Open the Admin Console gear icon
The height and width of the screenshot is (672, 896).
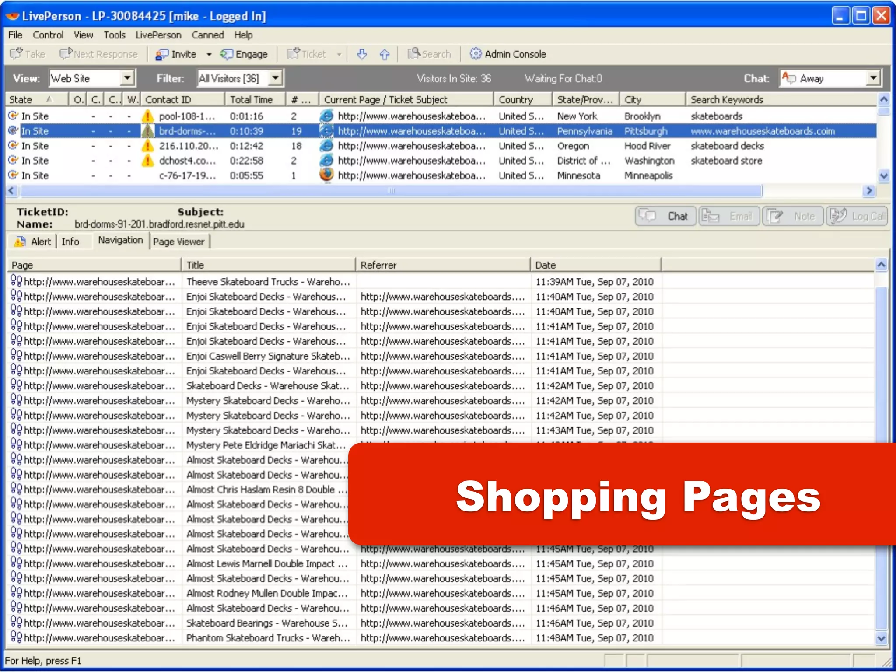[476, 54]
